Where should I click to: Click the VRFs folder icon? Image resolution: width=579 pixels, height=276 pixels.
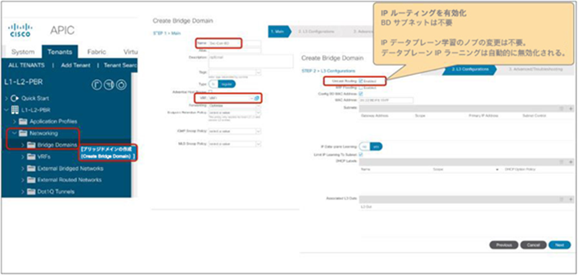(31, 157)
